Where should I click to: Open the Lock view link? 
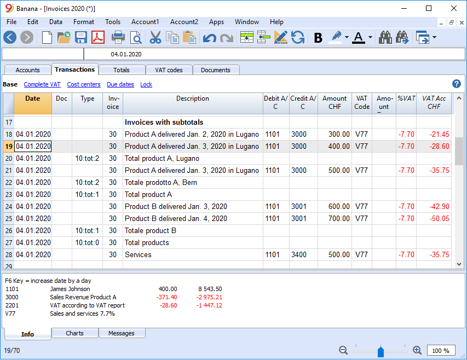pos(146,84)
